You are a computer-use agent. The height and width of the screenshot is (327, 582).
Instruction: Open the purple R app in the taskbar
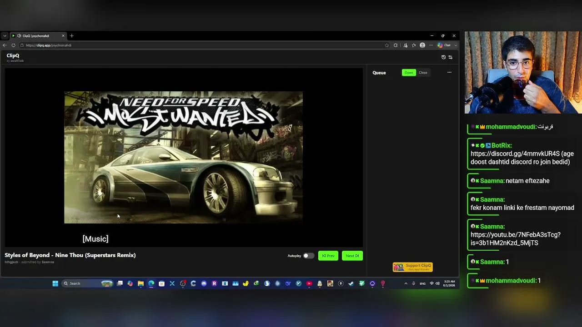(214, 283)
